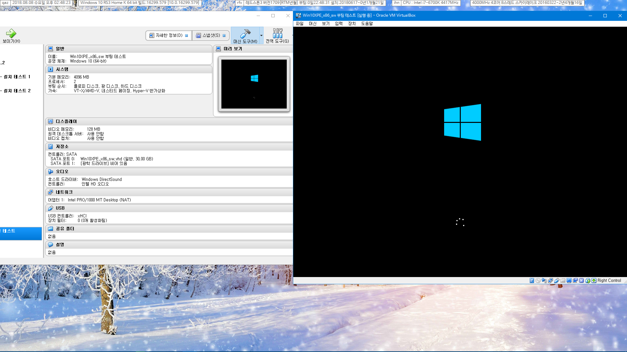The image size is (627, 352).
Task: Open the Help (도움말) menu in VM window
Action: pos(367,23)
